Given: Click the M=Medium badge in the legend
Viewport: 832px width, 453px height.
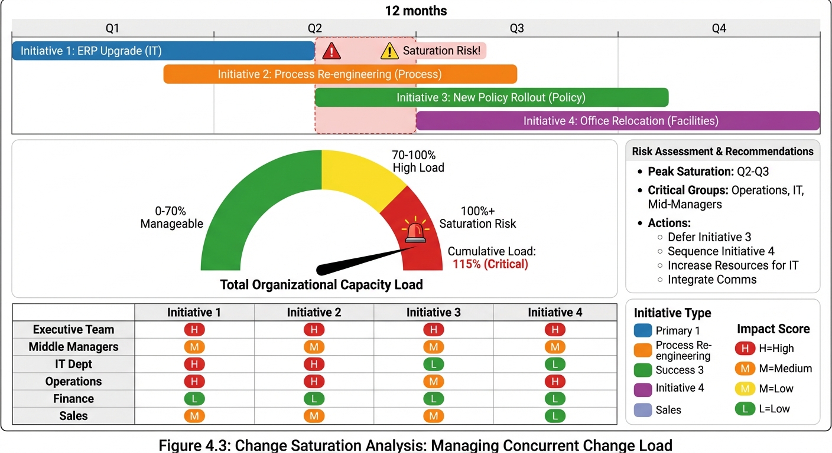Looking at the screenshot, I should click(x=745, y=369).
